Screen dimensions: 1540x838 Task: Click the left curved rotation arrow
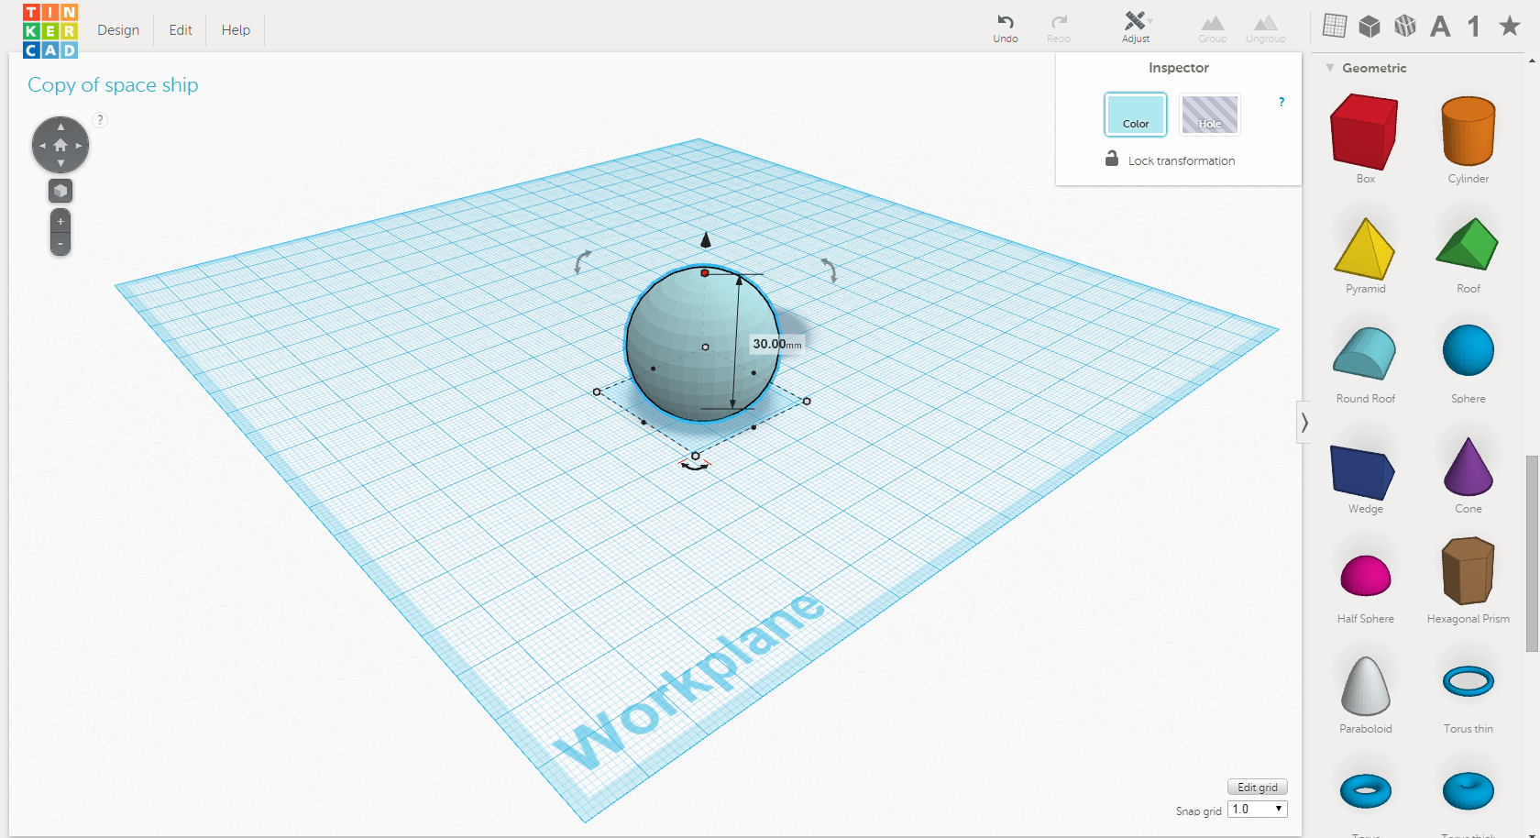click(x=582, y=262)
